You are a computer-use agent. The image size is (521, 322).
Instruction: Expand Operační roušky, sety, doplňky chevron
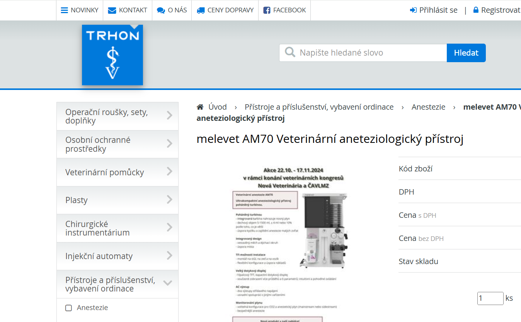coord(169,115)
